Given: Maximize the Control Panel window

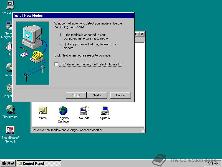Looking at the screenshot, I should pyautogui.click(x=137, y=34).
